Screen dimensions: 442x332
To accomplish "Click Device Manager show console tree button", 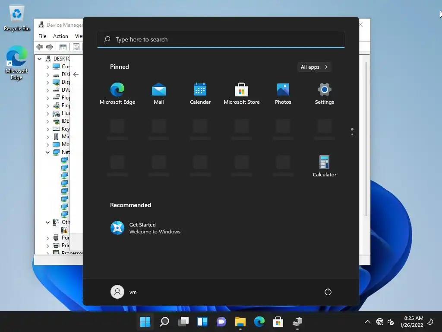I will tap(63, 47).
